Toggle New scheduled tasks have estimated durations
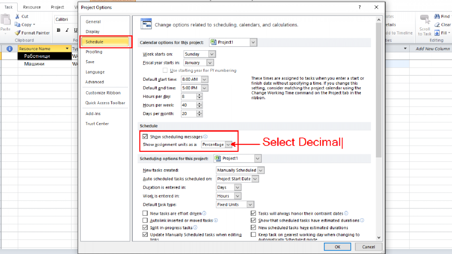The width and height of the screenshot is (452, 254). [253, 228]
